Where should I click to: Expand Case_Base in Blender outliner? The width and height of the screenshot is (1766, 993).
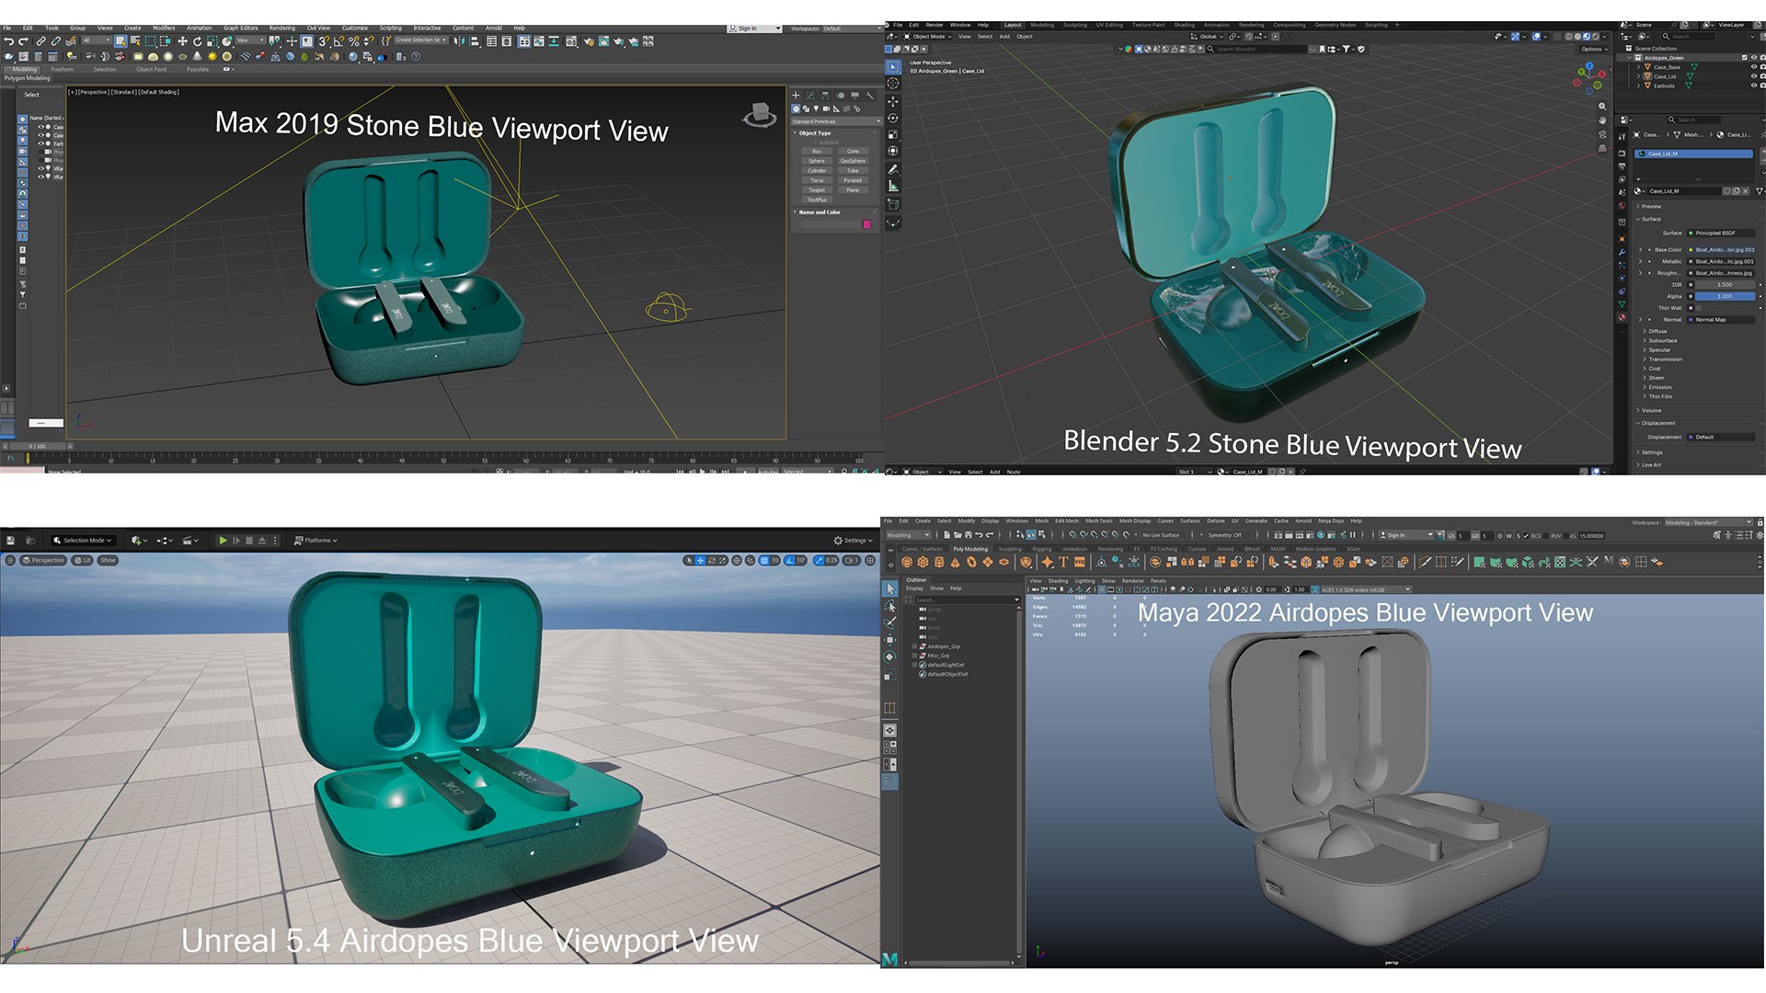[x=1639, y=67]
